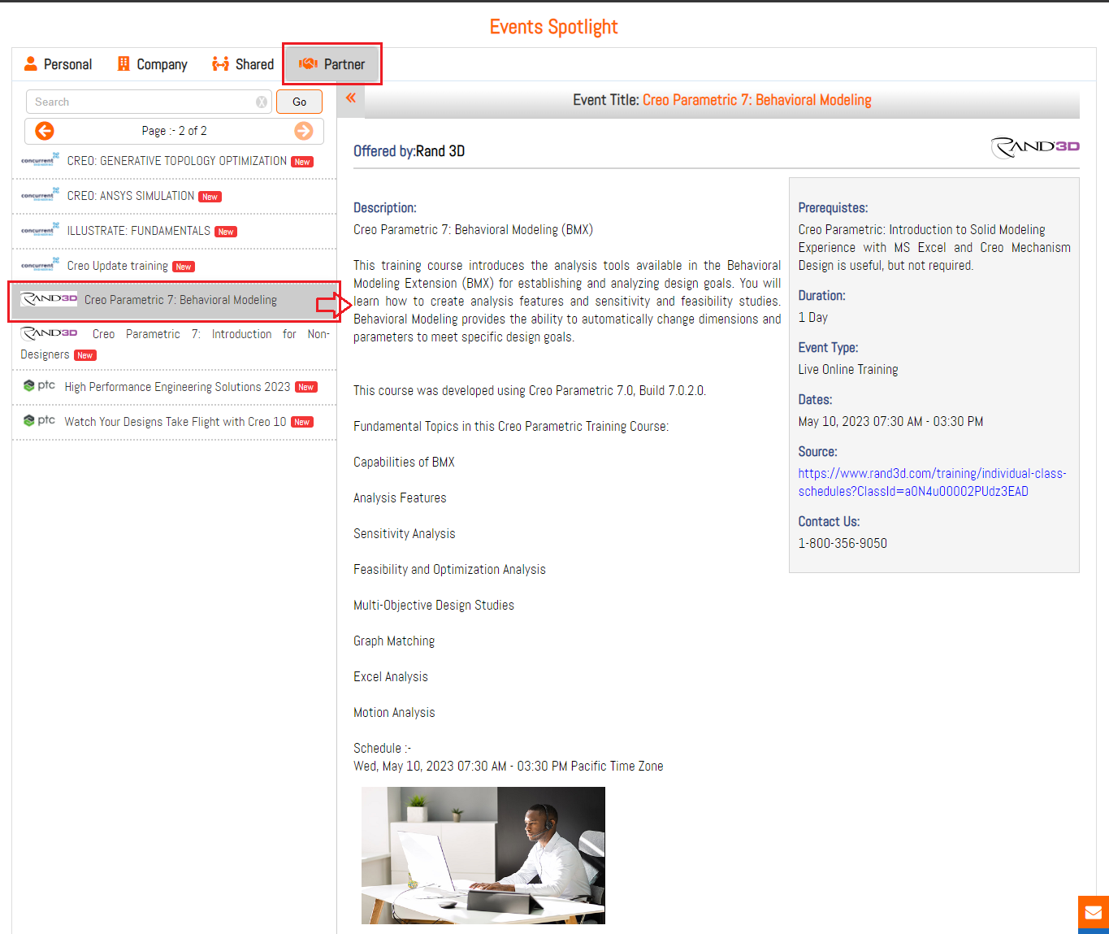1109x934 pixels.
Task: Open CREO: Generative Topology Optimization event
Action: pyautogui.click(x=176, y=161)
